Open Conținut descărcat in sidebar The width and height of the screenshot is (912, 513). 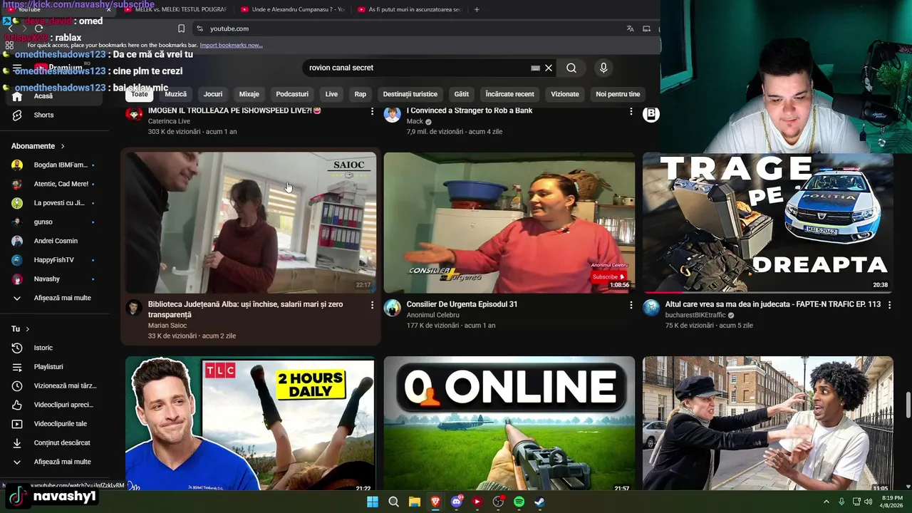(x=55, y=442)
